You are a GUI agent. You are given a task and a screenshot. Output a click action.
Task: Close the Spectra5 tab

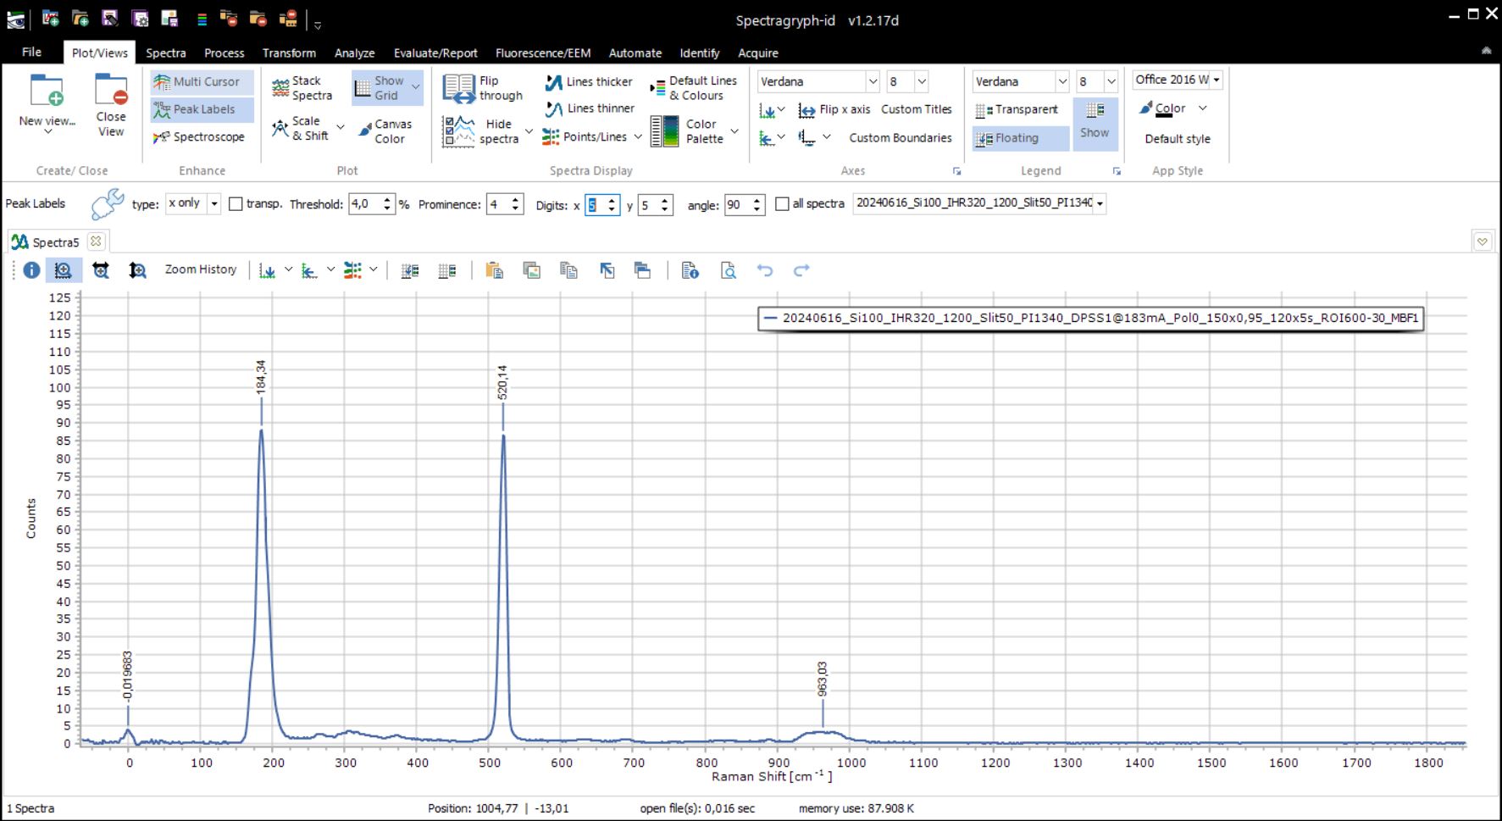pyautogui.click(x=96, y=241)
